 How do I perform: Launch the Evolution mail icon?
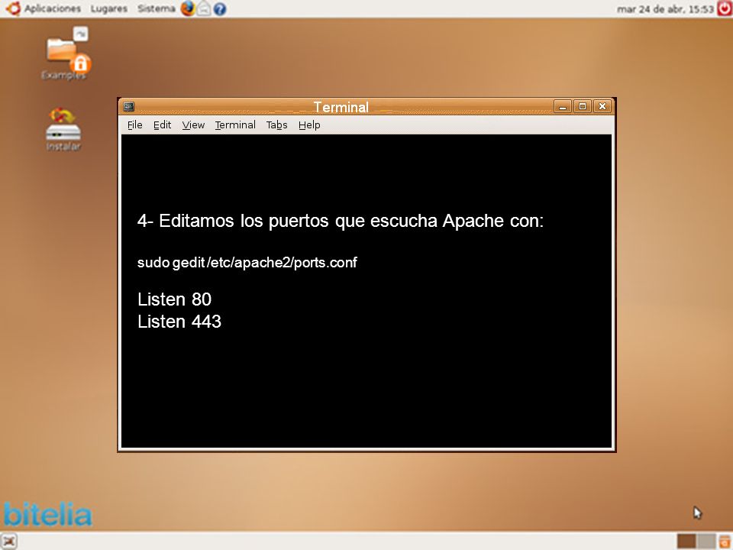(x=204, y=8)
